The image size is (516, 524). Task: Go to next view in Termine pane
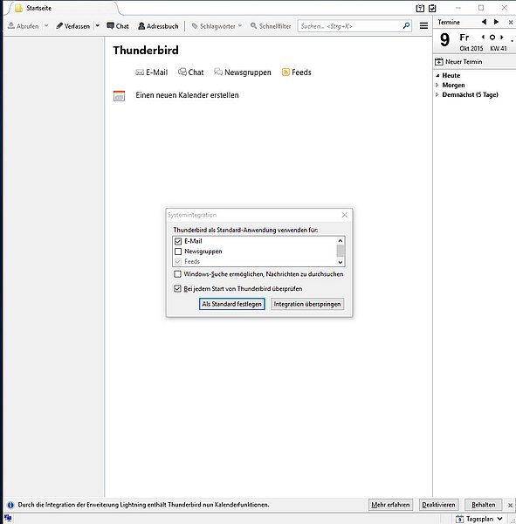coord(496,22)
